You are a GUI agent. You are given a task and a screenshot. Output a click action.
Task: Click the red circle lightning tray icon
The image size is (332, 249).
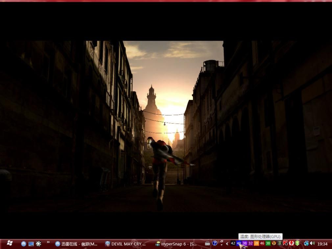click(291, 243)
